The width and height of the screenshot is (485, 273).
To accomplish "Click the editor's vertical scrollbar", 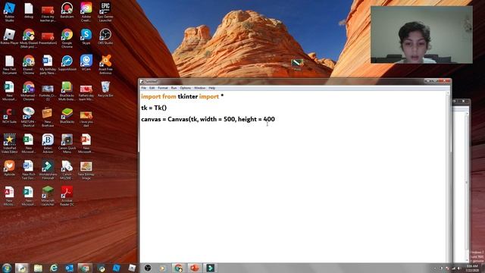I will [448, 177].
